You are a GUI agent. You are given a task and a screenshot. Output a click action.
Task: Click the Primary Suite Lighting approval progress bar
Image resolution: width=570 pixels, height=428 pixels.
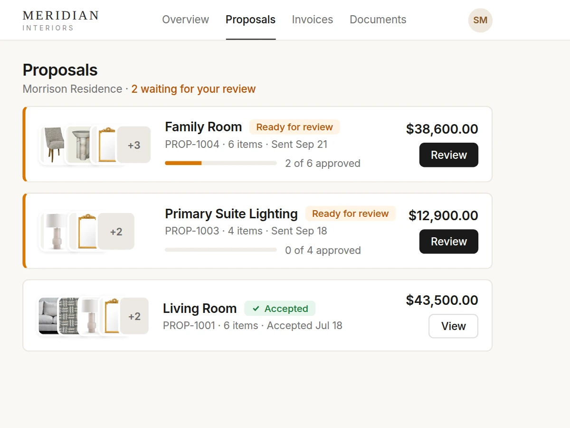pyautogui.click(x=221, y=250)
